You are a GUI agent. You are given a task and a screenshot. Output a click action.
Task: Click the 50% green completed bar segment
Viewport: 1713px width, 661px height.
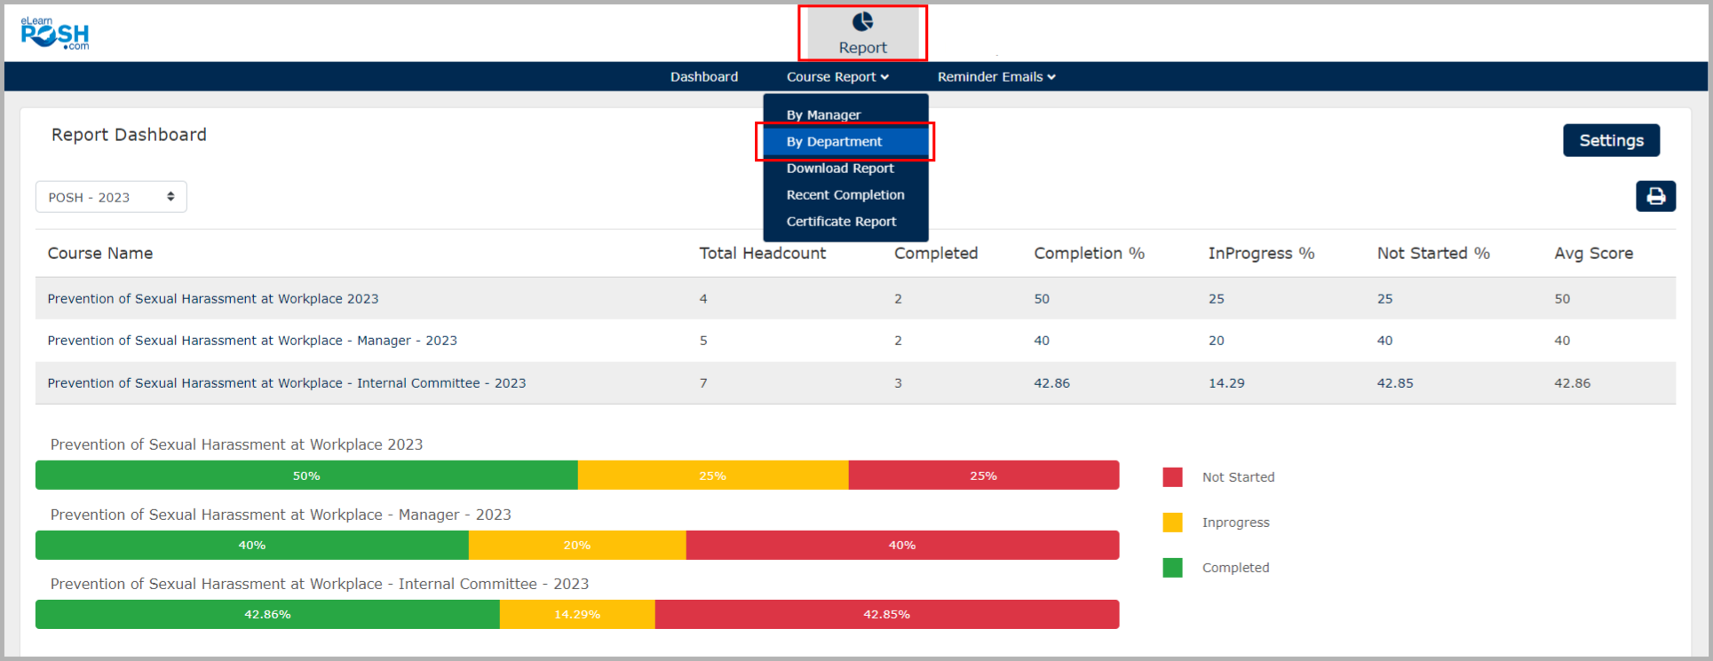coord(306,476)
